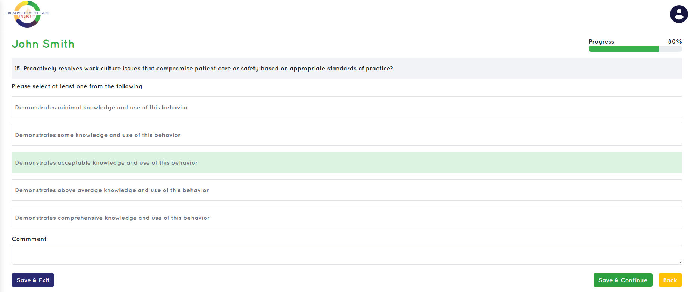Click the 80% progress value label
The image size is (694, 292).
click(675, 42)
